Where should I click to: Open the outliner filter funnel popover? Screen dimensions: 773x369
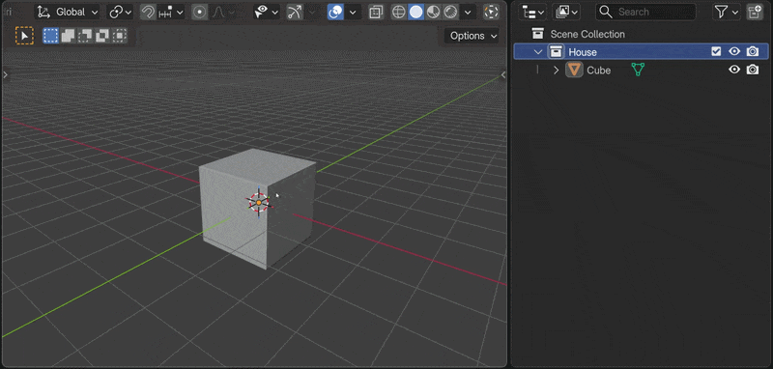pos(727,12)
